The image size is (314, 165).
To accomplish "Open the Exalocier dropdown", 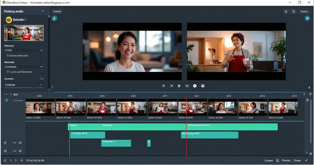I will [x=24, y=85].
